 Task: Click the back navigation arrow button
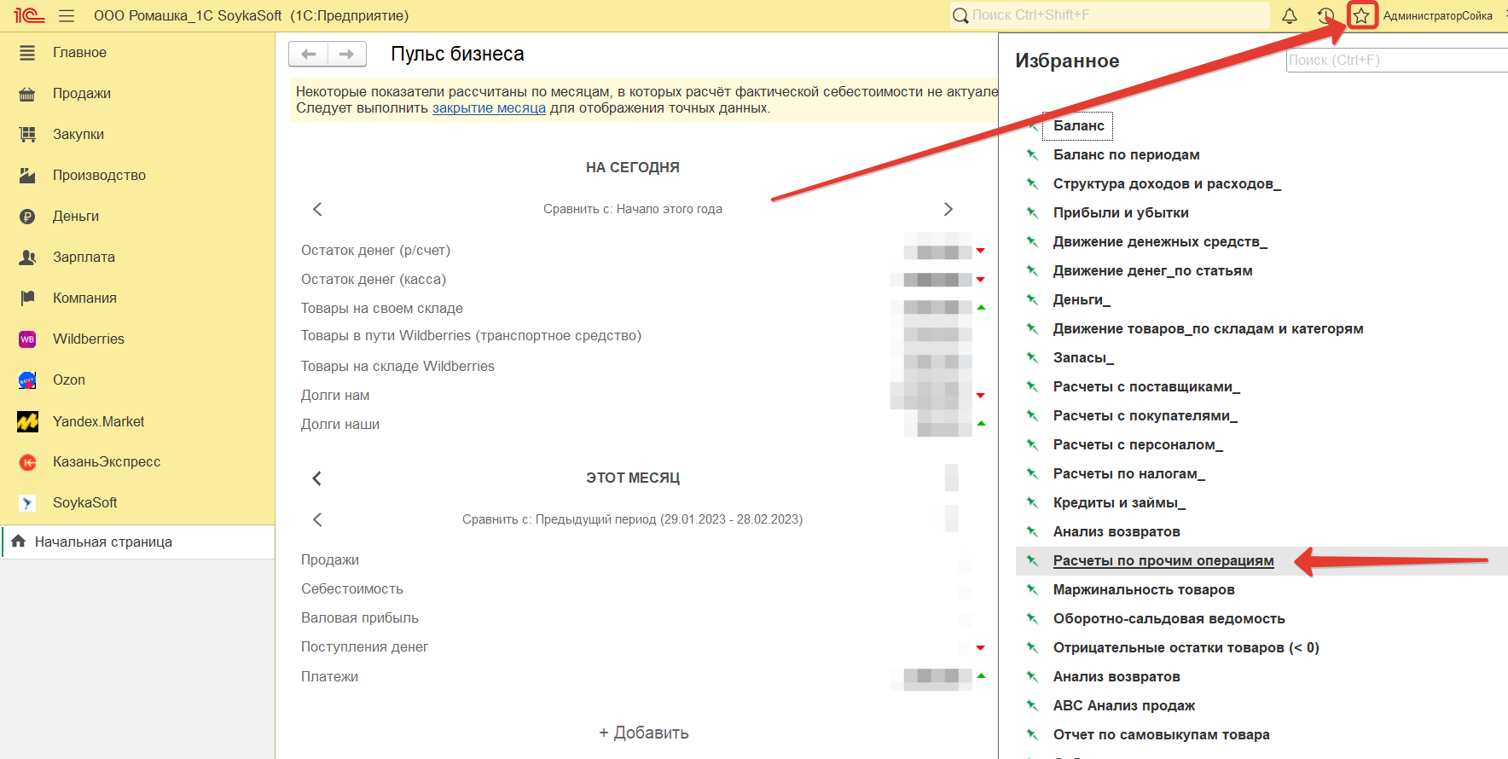coord(308,54)
